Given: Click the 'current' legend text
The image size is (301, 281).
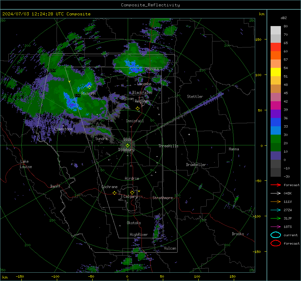Looking at the screenshot, I should click(291, 235).
